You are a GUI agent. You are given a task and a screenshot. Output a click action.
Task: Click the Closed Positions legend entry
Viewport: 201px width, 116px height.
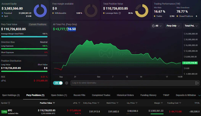click(x=185, y=16)
